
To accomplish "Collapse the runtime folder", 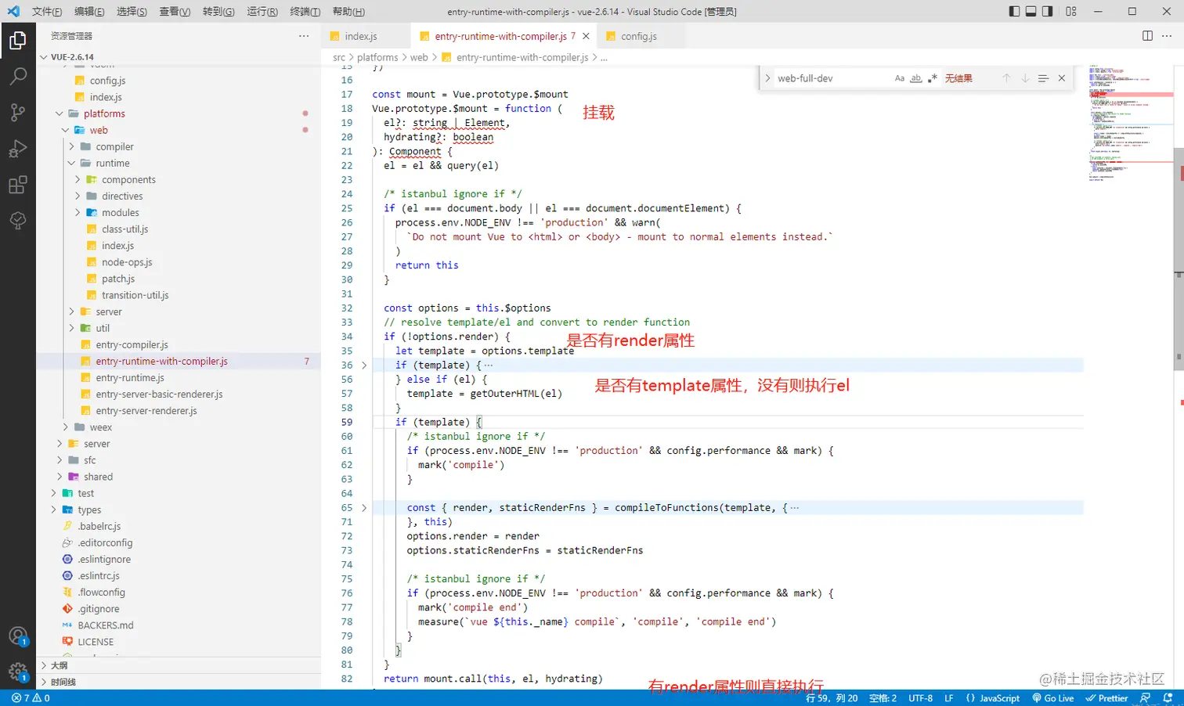I will [71, 163].
